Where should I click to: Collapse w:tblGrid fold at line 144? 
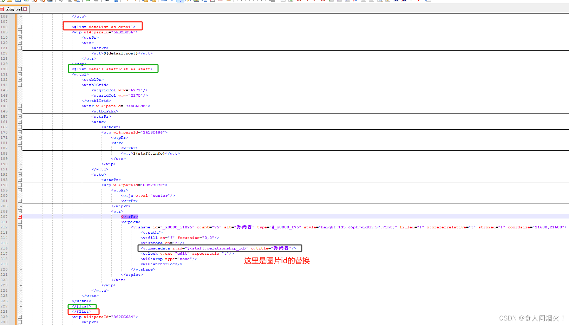point(20,85)
